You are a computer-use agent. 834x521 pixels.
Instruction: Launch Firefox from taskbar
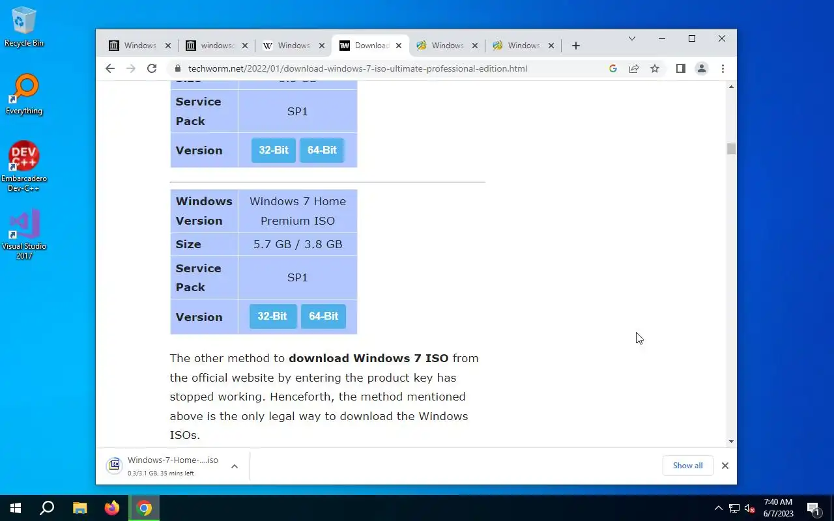click(112, 508)
